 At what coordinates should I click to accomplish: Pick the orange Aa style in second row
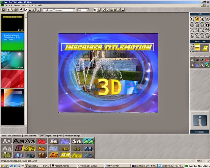(42, 148)
